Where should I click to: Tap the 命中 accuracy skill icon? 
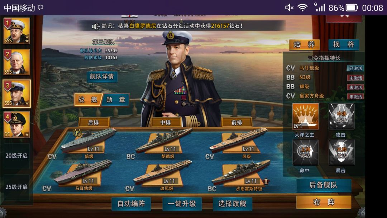[x=306, y=152]
